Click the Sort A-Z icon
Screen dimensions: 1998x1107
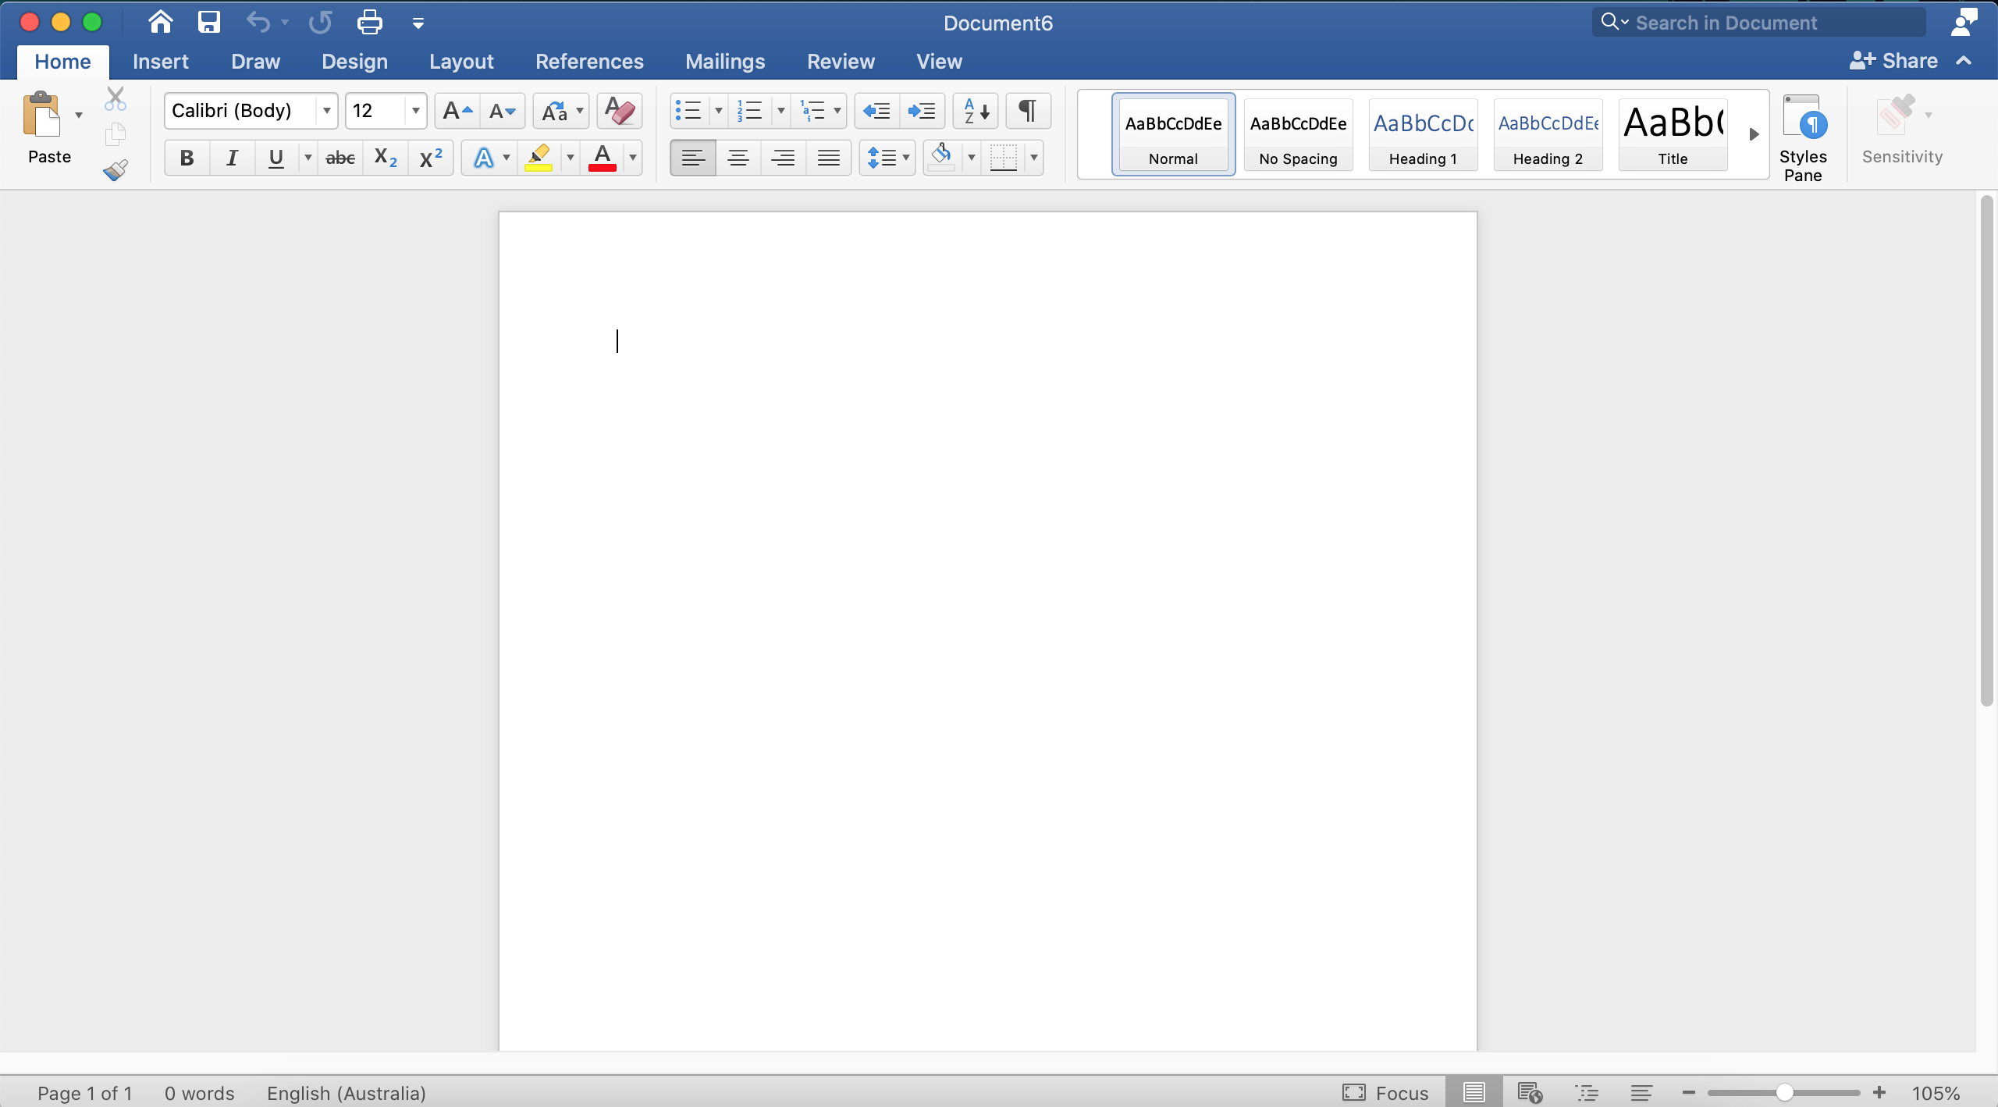click(976, 111)
